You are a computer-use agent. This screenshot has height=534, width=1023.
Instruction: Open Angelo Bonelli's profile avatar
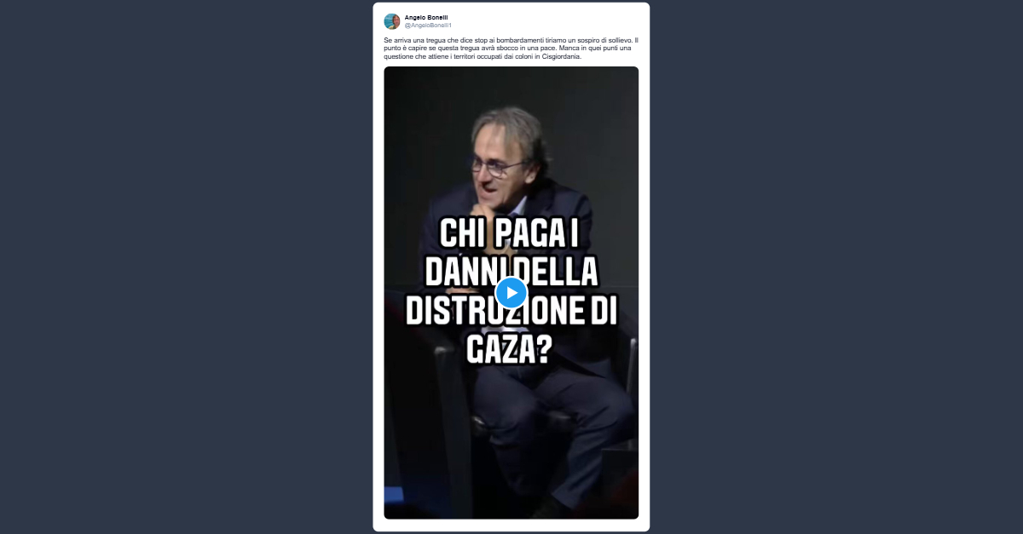click(391, 21)
